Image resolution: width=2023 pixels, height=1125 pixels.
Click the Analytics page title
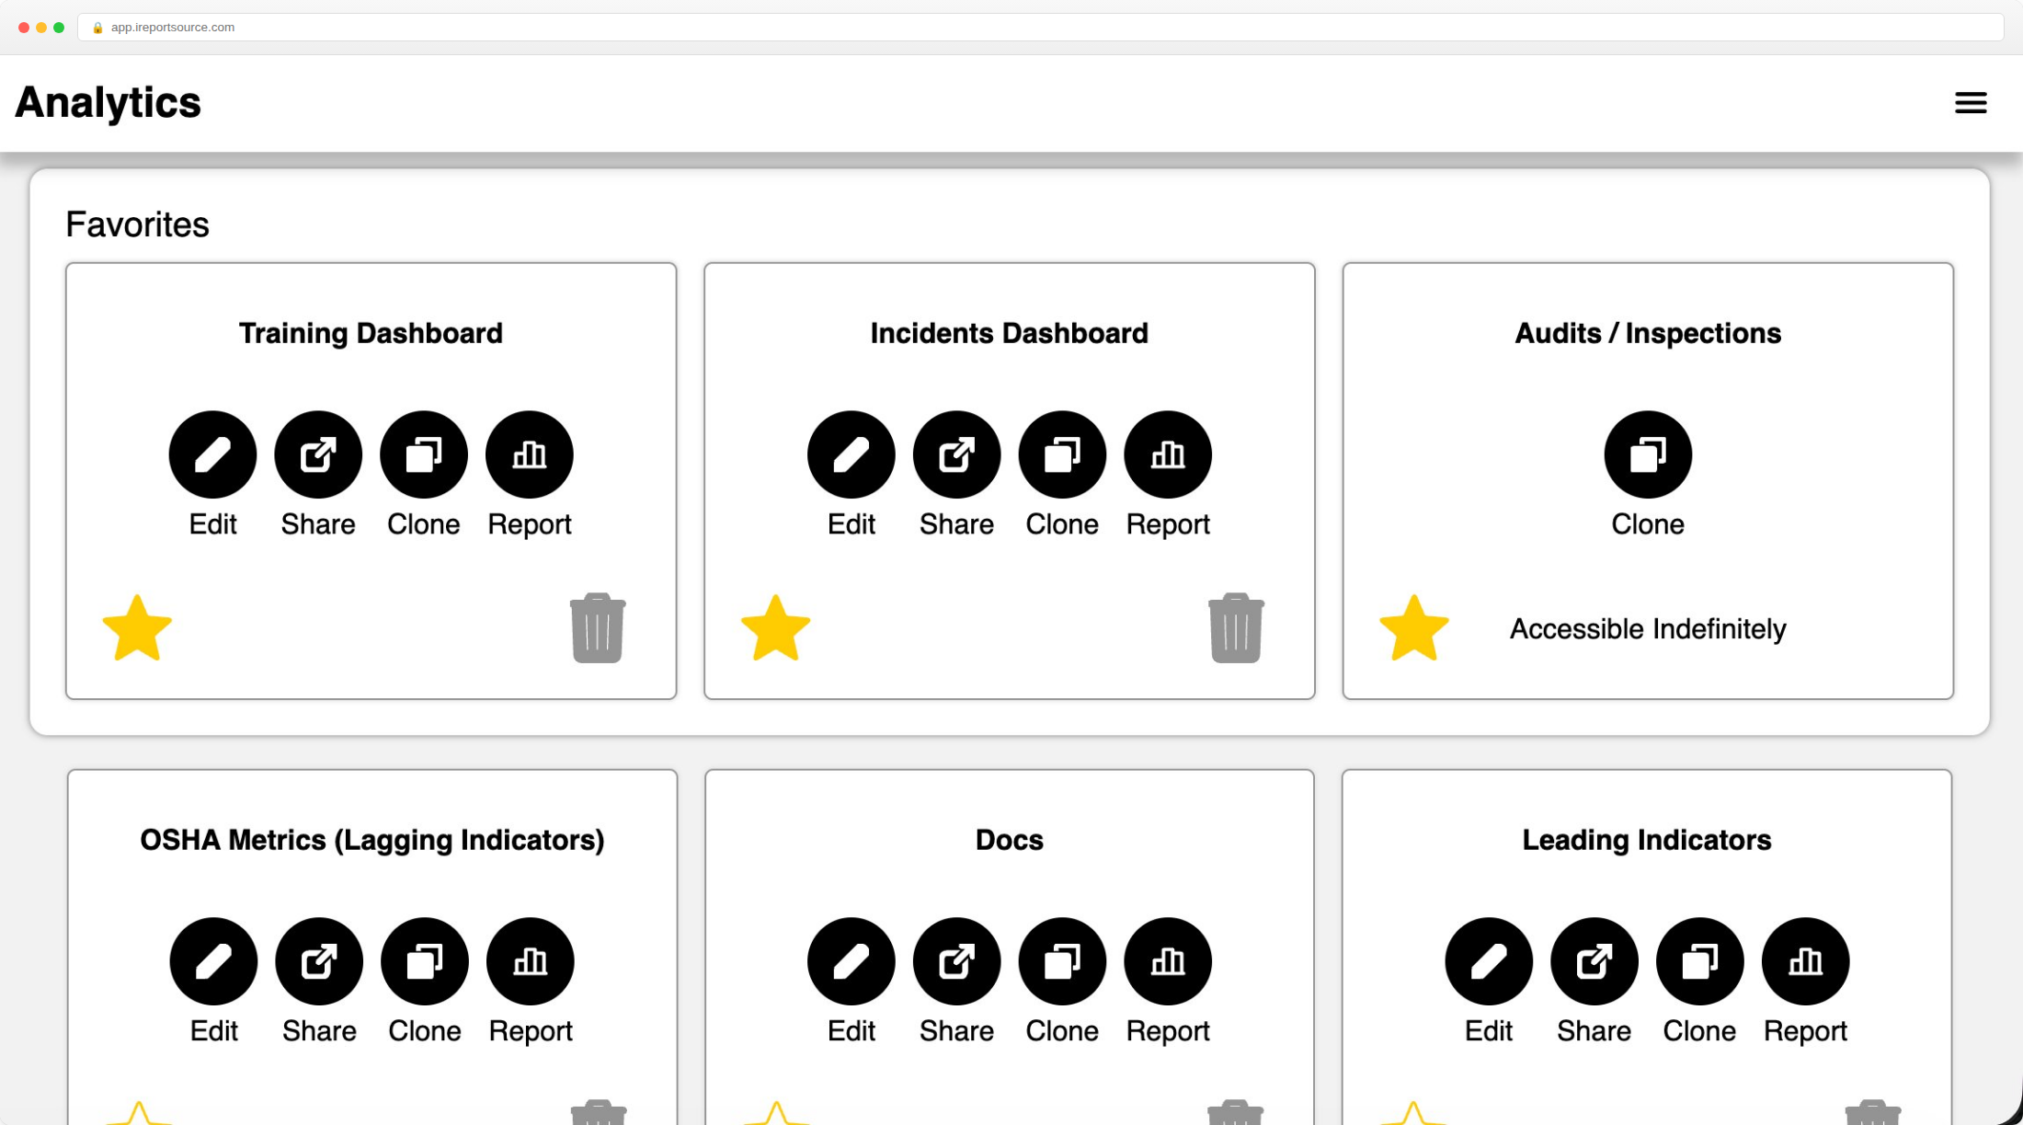point(108,102)
